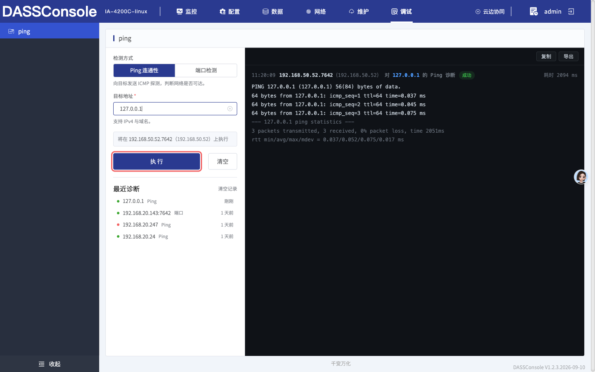This screenshot has width=595, height=372.
Task: Copy output with the 复制 button
Action: pyautogui.click(x=546, y=56)
